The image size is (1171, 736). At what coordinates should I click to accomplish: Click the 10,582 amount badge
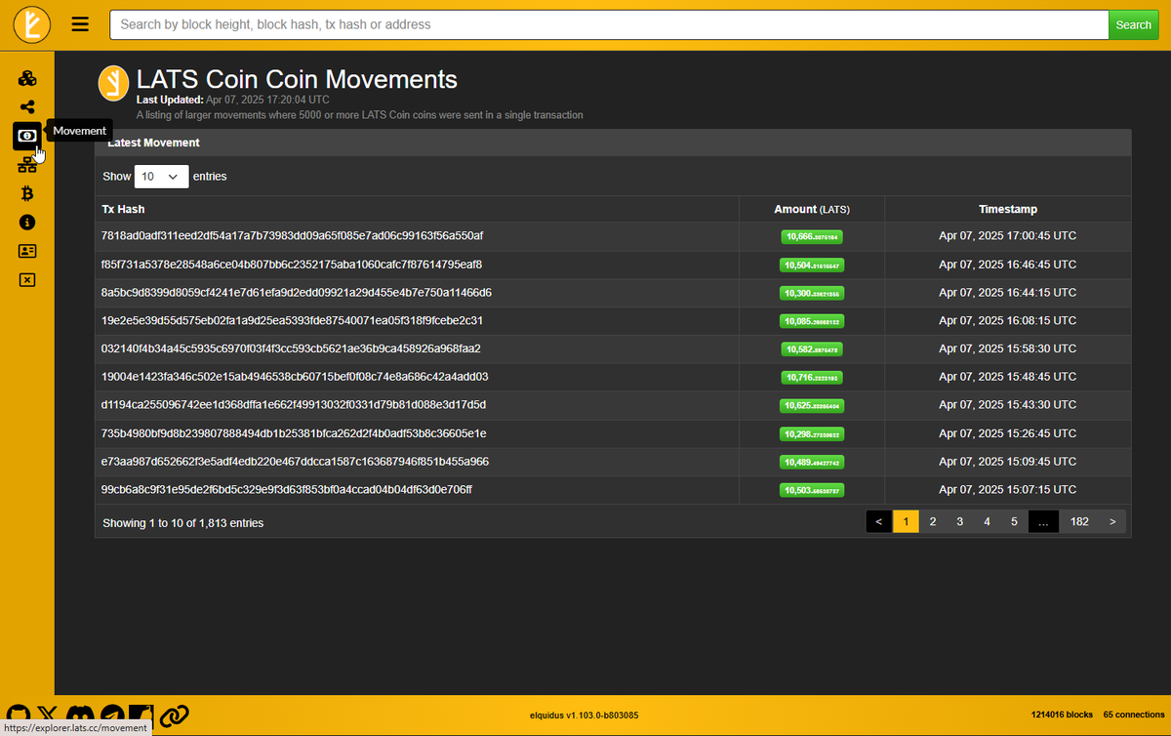tap(812, 348)
